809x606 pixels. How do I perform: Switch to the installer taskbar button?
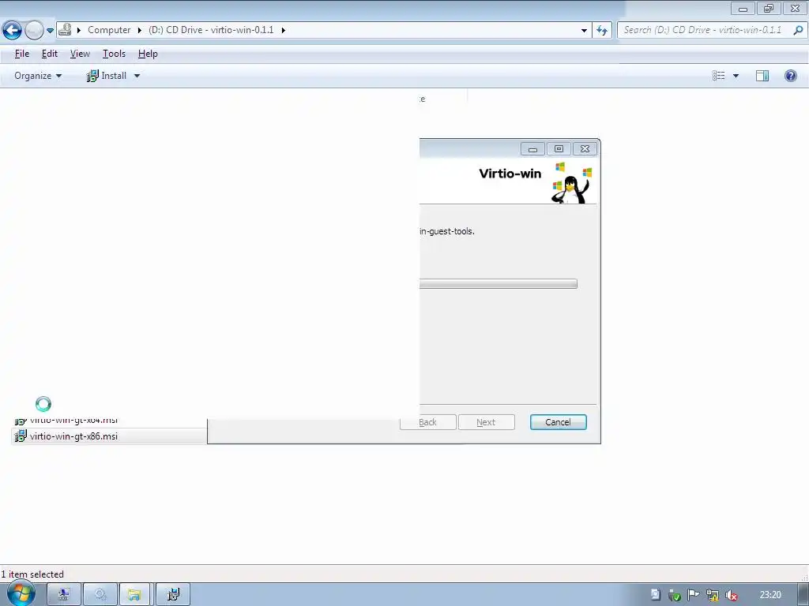pyautogui.click(x=173, y=594)
